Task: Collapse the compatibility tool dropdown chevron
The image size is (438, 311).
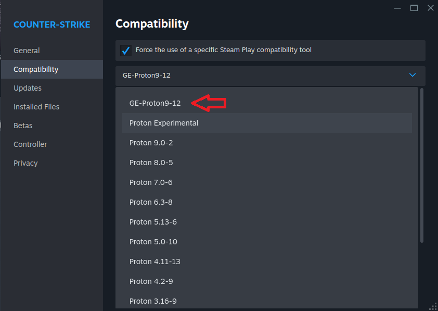Action: (413, 76)
